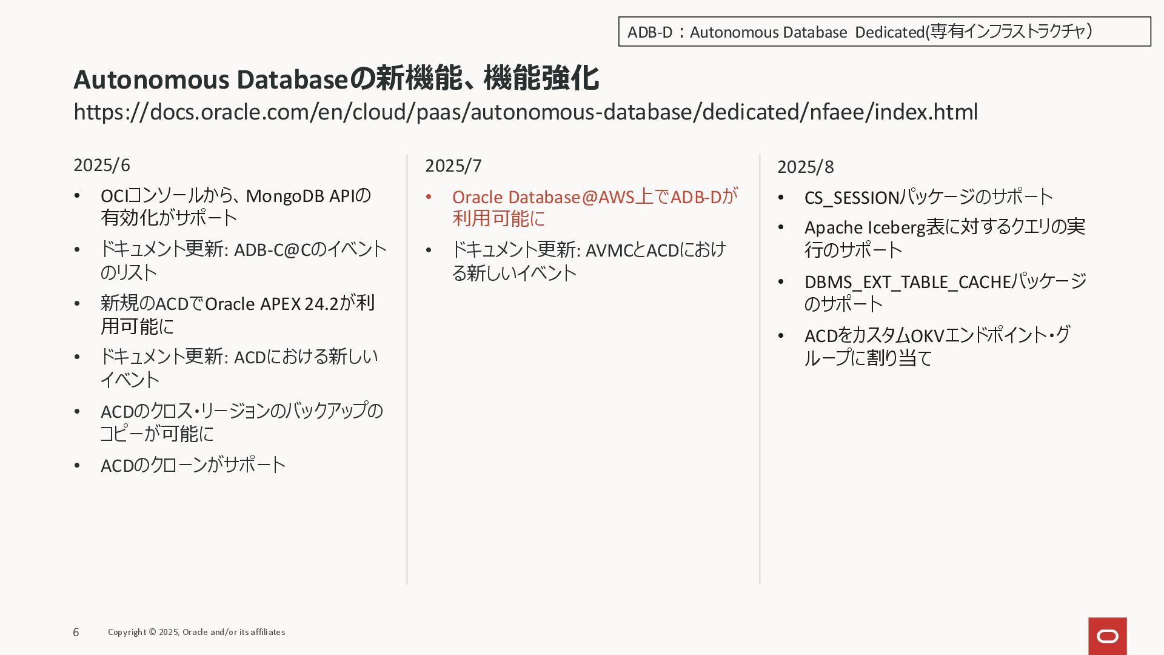The width and height of the screenshot is (1164, 655).
Task: Click the カスタムOKVエンドポイント bullet
Action: pos(937,346)
